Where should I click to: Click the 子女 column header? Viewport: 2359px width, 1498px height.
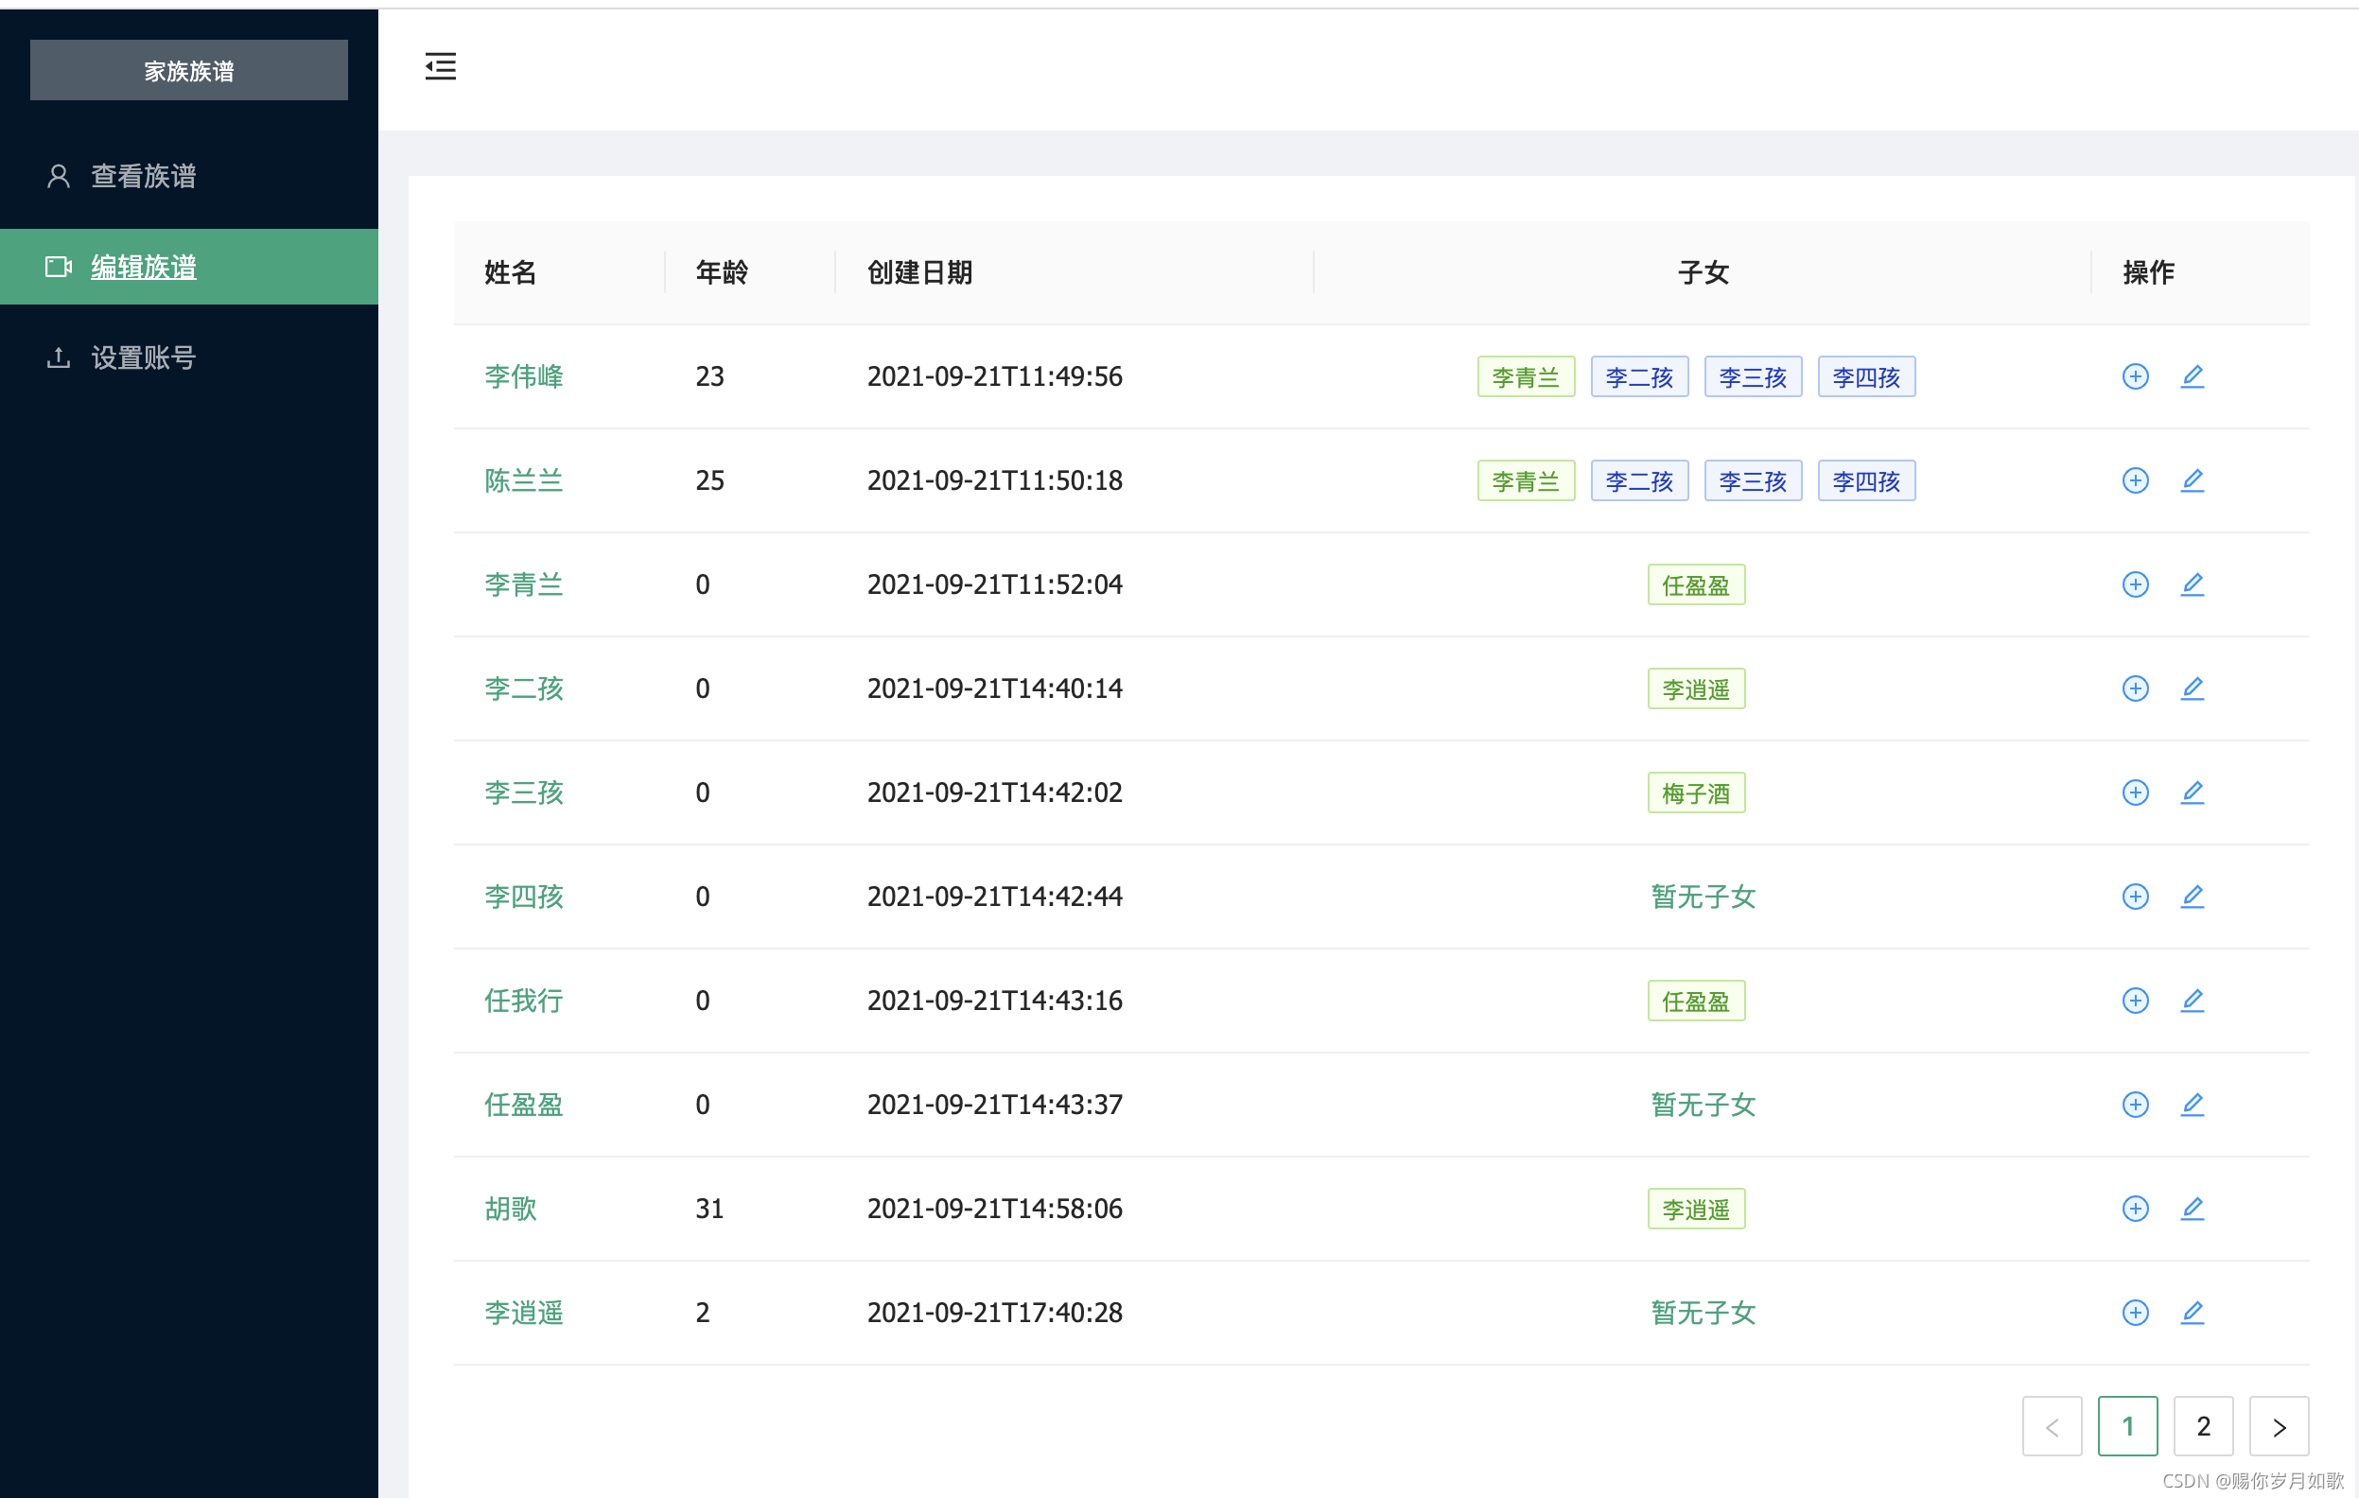tap(1703, 271)
